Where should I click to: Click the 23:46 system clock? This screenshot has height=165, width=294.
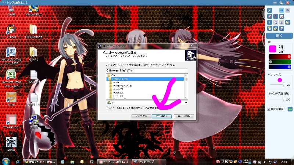tap(284, 162)
